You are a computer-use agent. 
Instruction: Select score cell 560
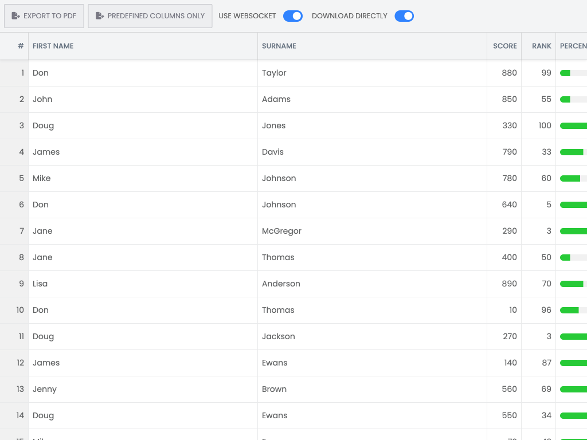(504, 390)
